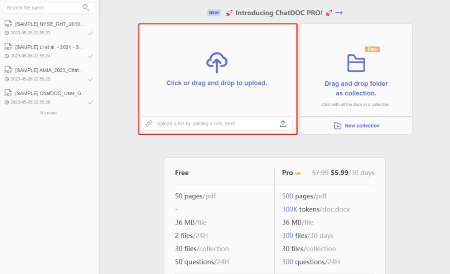Click the arrow after ChatDOC PRO announcement
The width and height of the screenshot is (450, 274).
[339, 13]
